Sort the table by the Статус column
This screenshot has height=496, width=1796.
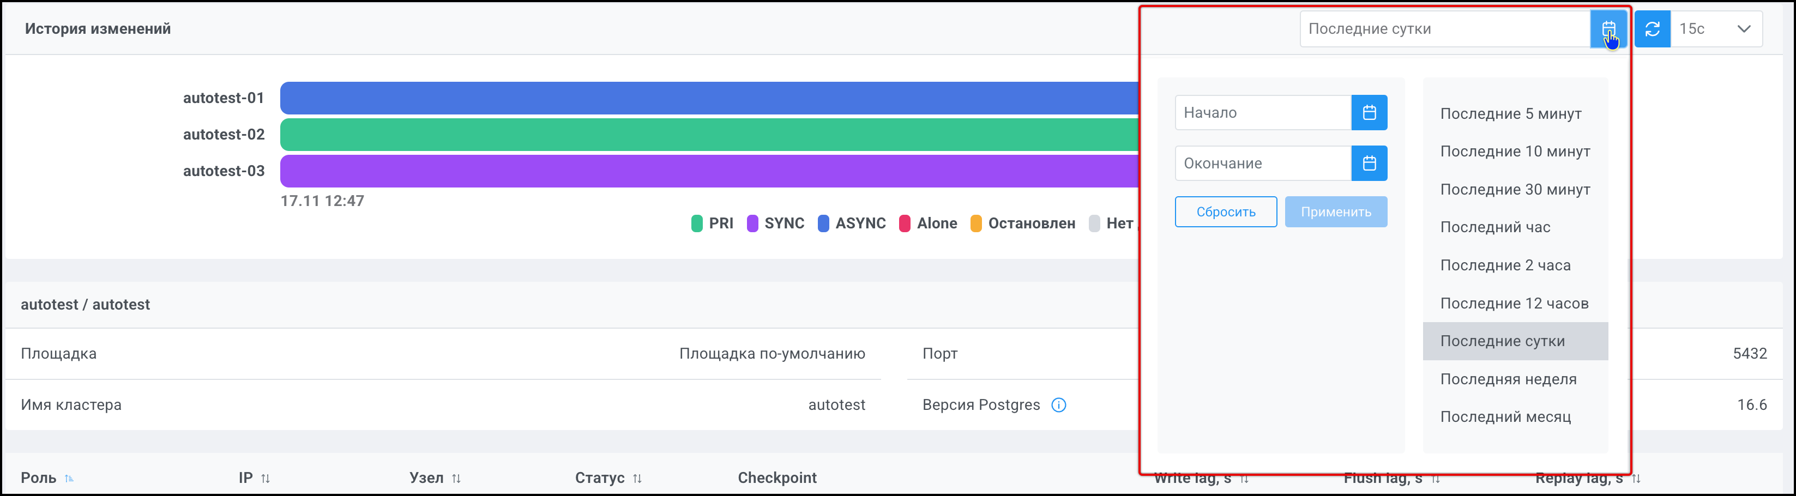636,479
